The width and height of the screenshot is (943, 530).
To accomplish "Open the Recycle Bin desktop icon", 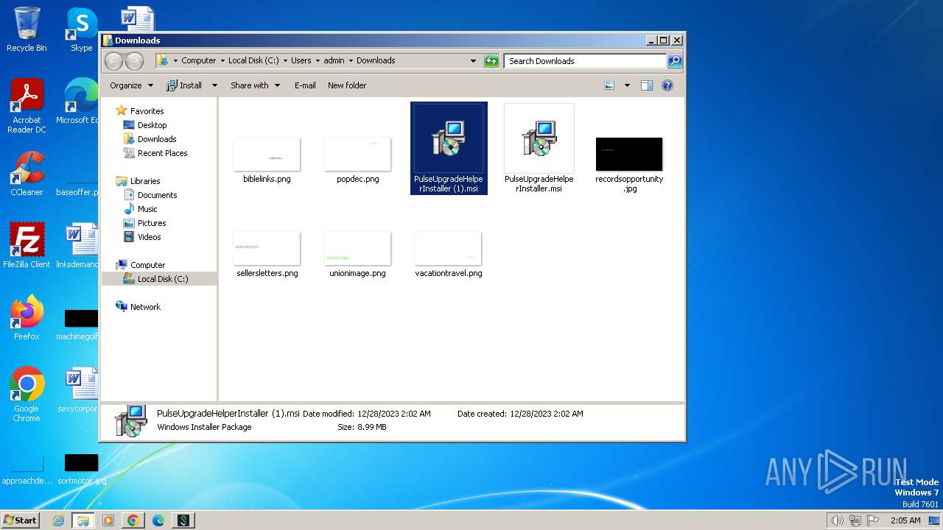I will click(27, 29).
